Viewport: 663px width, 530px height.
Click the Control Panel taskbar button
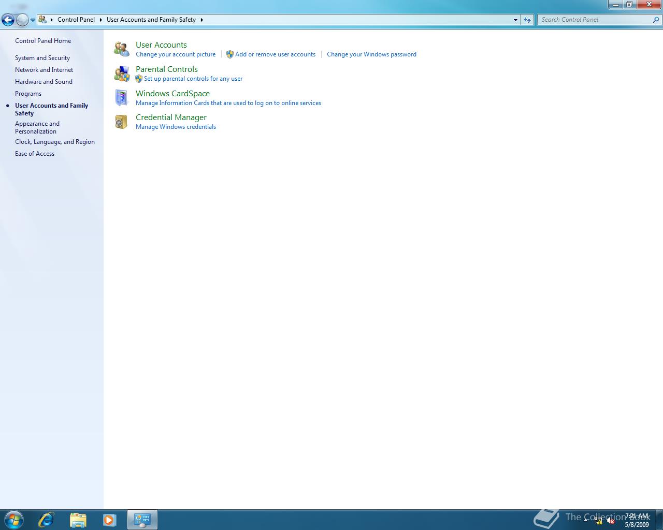pyautogui.click(x=142, y=520)
